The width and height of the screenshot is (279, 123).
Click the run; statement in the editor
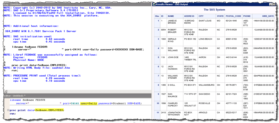[x=13, y=114]
